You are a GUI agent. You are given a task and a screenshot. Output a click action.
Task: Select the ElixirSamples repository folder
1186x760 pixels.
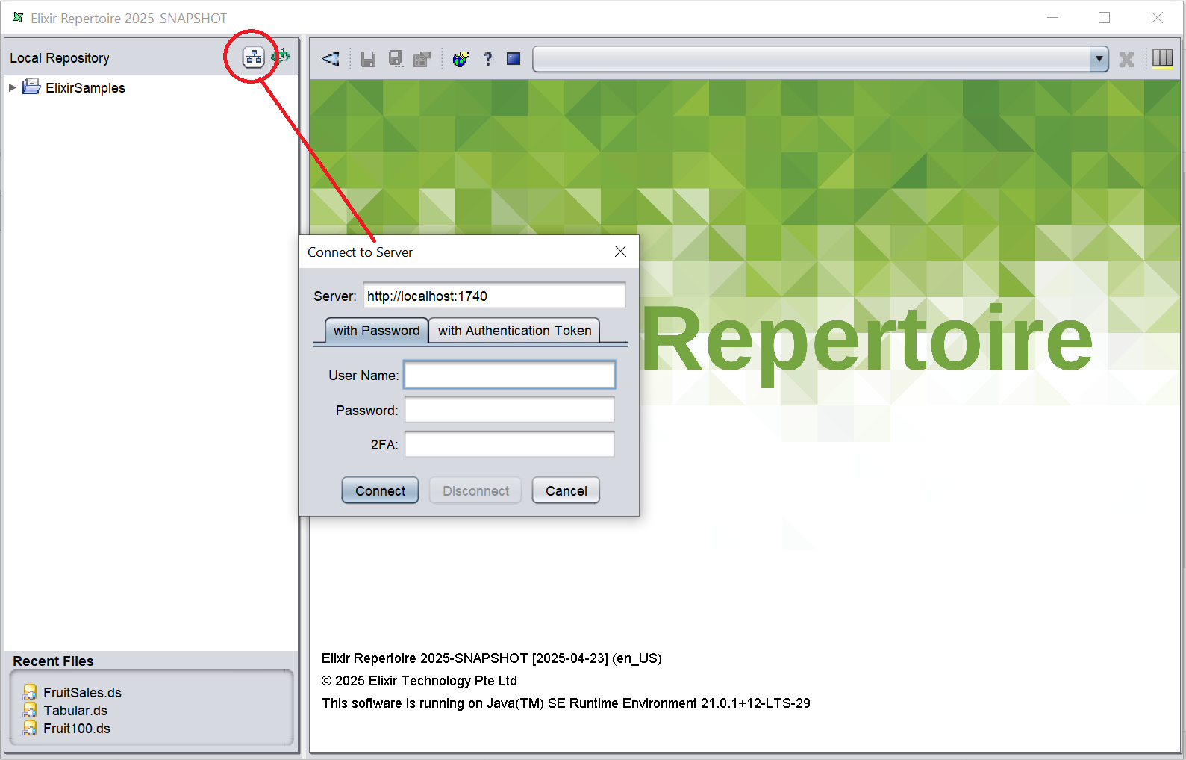84,88
